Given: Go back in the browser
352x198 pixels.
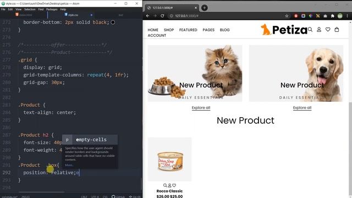Looking at the screenshot, I should 147,16.
